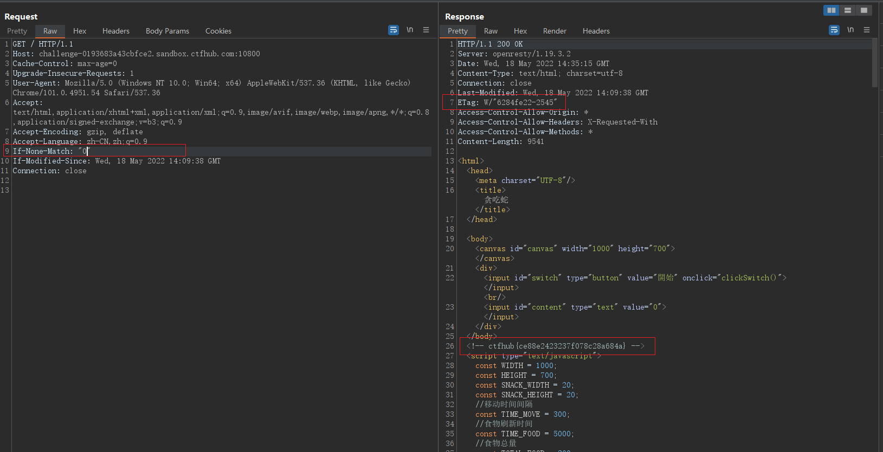Open the Request Cookies tab

(218, 31)
